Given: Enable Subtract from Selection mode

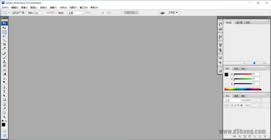Looking at the screenshot, I should 20,13.
